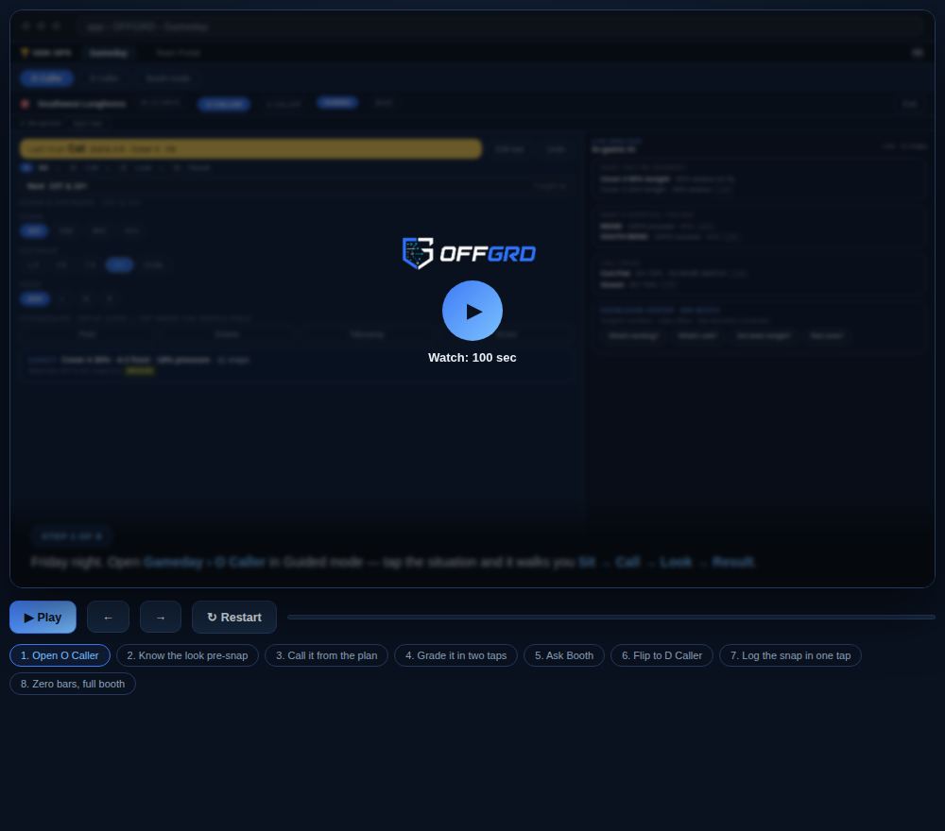945x831 pixels.
Task: Jump to '7. Log the snap in one tap'
Action: click(790, 655)
